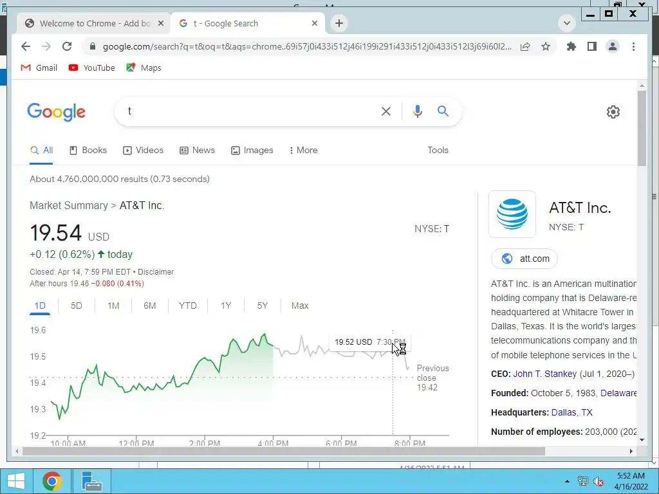Image resolution: width=659 pixels, height=494 pixels.
Task: Bookmark this tab with star icon
Action: 546,46
